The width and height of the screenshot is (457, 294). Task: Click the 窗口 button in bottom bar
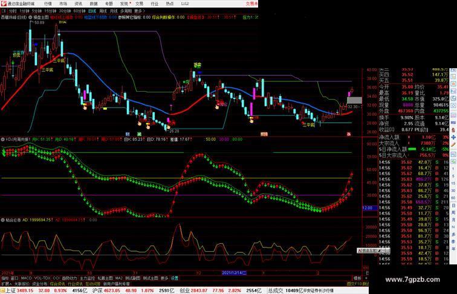coord(15,278)
